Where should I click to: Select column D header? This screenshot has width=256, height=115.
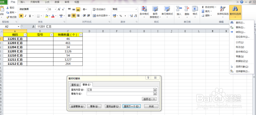[89, 31]
